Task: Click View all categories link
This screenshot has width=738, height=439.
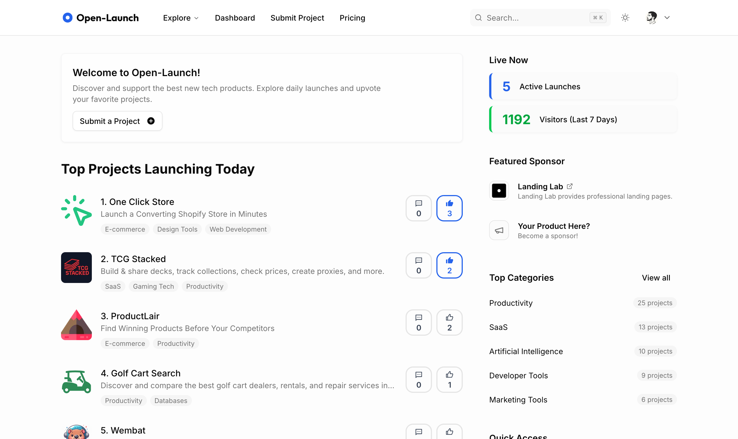Action: [x=656, y=278]
